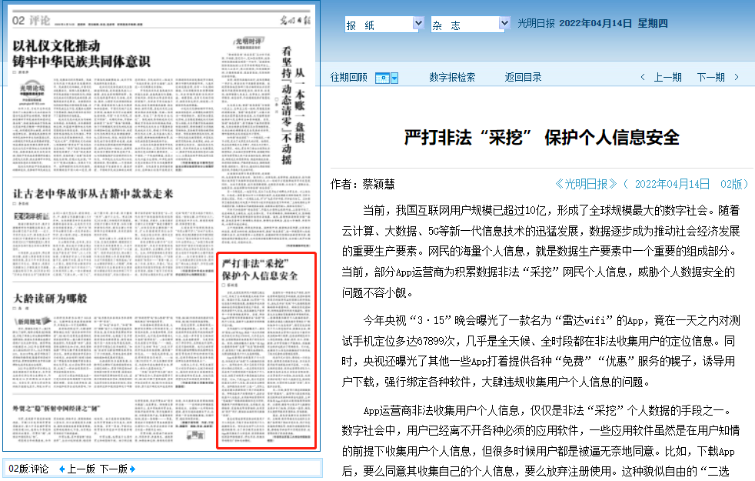Click the 《光明日报》 source link
Screen dimensions: 755x481
(586, 184)
